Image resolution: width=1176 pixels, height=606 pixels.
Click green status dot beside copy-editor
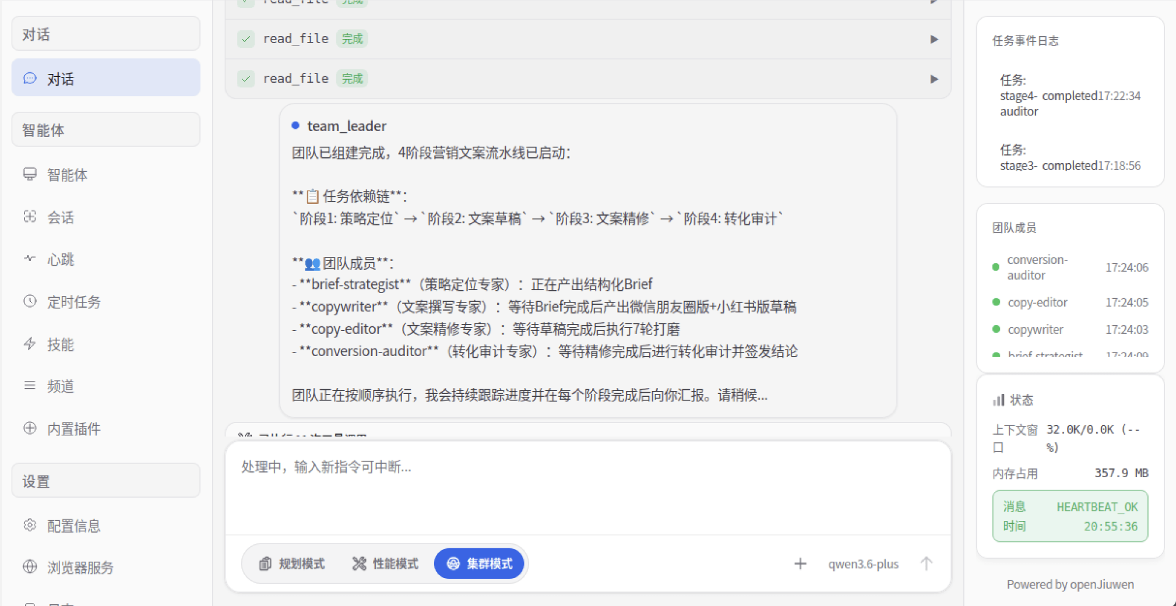tap(996, 302)
